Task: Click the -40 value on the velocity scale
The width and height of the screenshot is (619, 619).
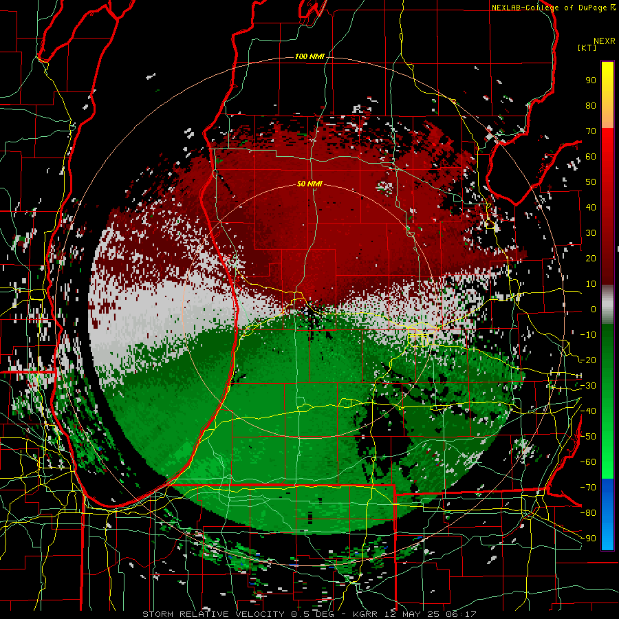Action: [x=588, y=411]
